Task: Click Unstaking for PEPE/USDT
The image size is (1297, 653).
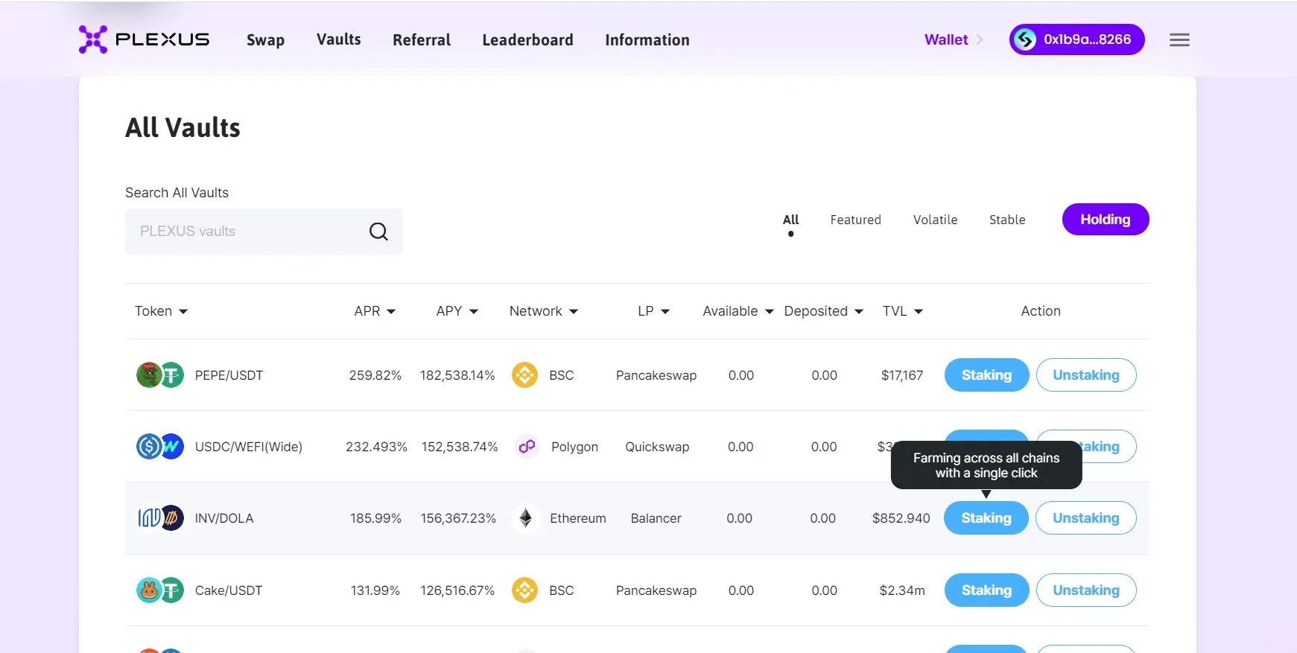Action: [1086, 375]
